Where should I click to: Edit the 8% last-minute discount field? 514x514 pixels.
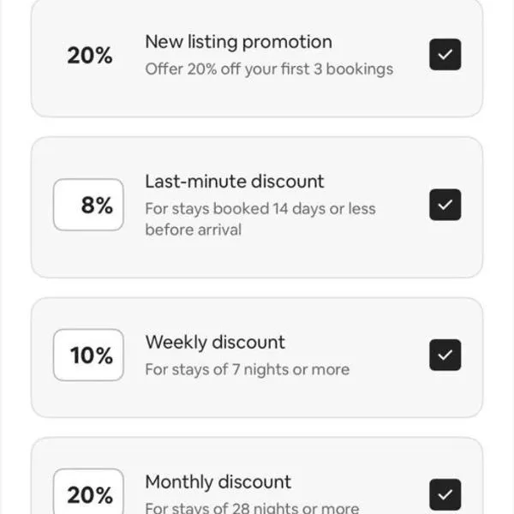88,206
